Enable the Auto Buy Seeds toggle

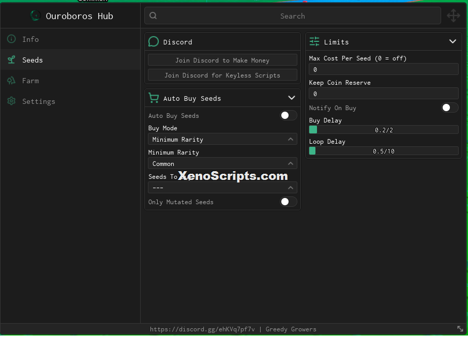[289, 115]
